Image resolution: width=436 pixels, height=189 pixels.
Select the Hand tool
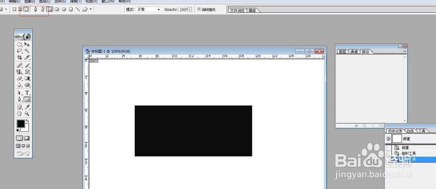(20, 114)
